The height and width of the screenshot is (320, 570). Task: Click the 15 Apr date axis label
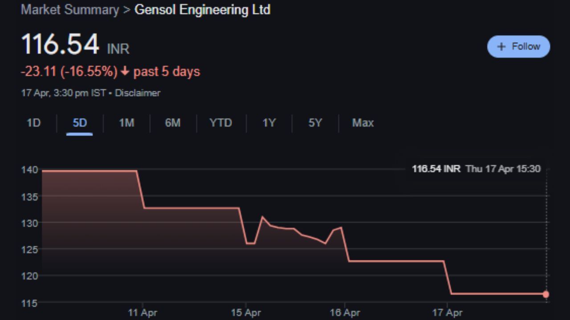click(x=245, y=313)
